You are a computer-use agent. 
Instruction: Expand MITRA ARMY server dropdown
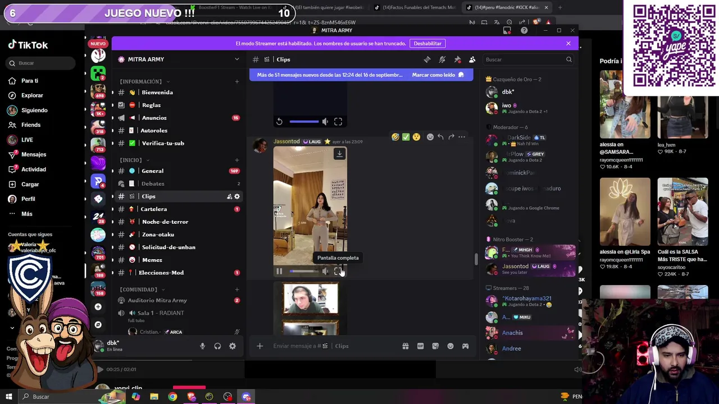click(x=236, y=59)
